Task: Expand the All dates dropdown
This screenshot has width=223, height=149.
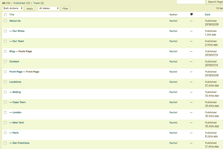Action: coord(49,8)
